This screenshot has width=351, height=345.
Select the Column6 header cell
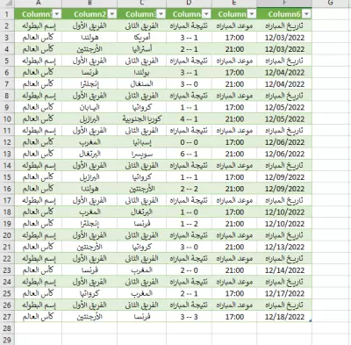(284, 14)
